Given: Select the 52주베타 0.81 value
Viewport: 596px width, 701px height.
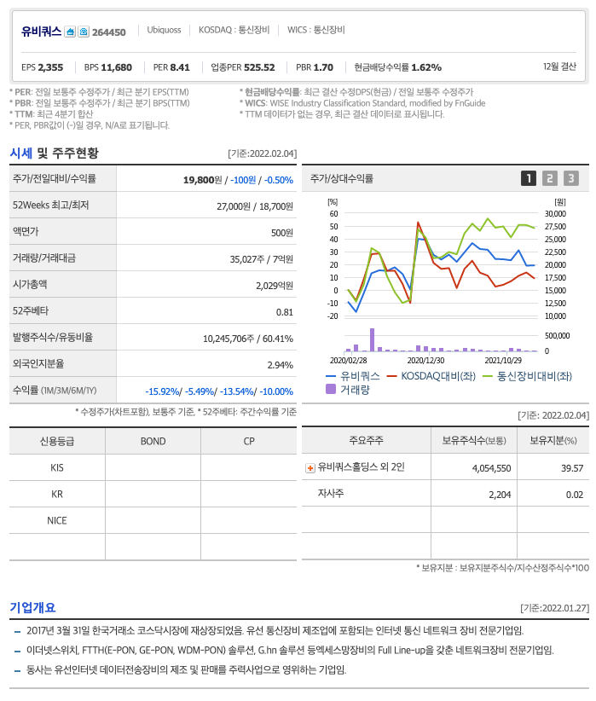Looking at the screenshot, I should pos(285,312).
